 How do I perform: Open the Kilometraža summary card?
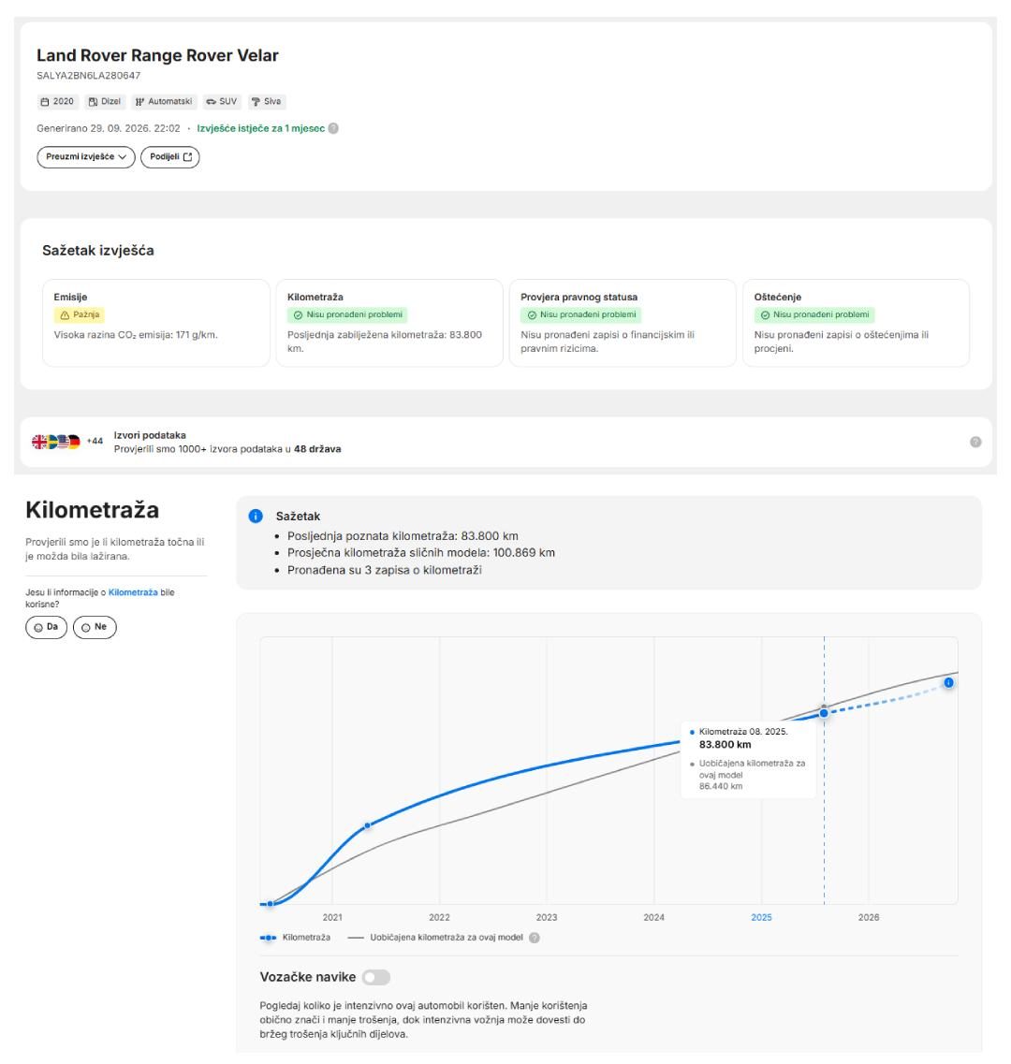(x=389, y=323)
